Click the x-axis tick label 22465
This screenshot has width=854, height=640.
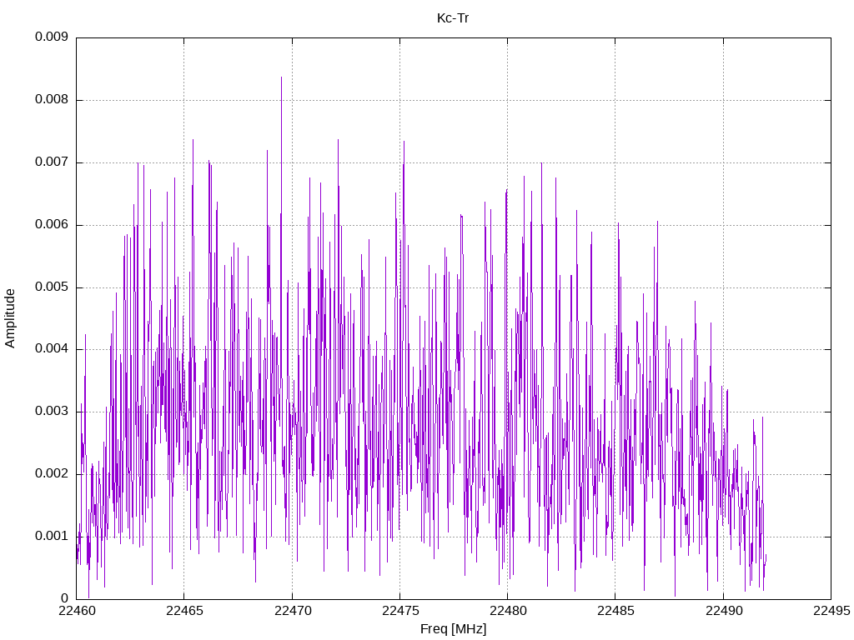(184, 611)
